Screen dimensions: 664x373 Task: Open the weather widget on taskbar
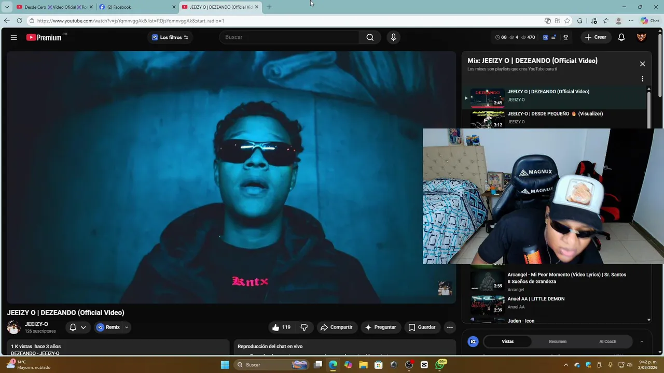[29, 365]
